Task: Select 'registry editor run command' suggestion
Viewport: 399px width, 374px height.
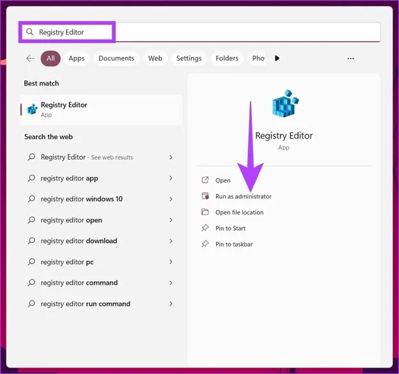Action: tap(101, 304)
